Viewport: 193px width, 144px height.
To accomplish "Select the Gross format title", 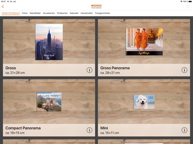I will (x=11, y=68).
